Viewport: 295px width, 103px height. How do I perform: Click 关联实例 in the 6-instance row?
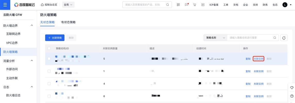(258, 96)
